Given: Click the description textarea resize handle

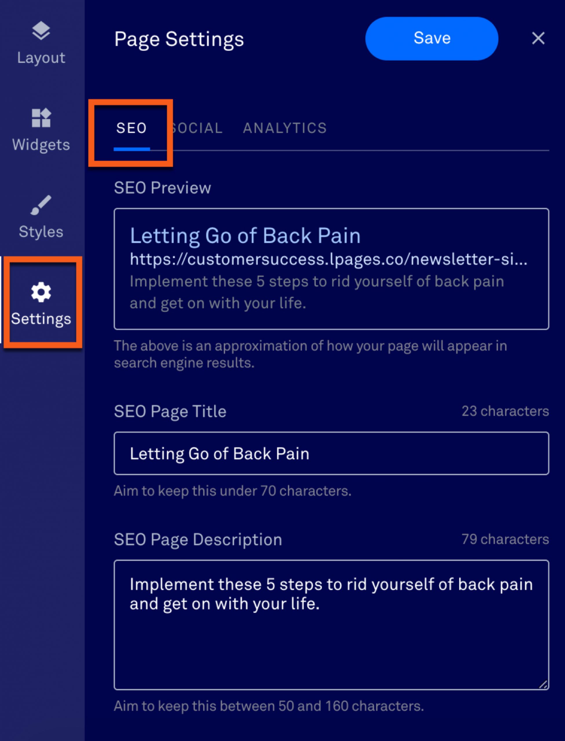Looking at the screenshot, I should 543,684.
